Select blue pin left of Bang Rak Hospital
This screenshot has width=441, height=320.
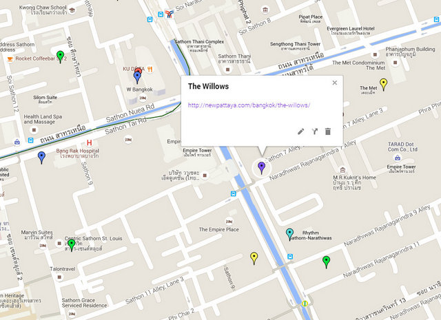pyautogui.click(x=41, y=158)
